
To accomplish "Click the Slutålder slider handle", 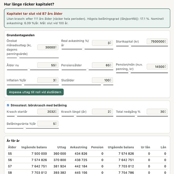I will tap(102, 85).
